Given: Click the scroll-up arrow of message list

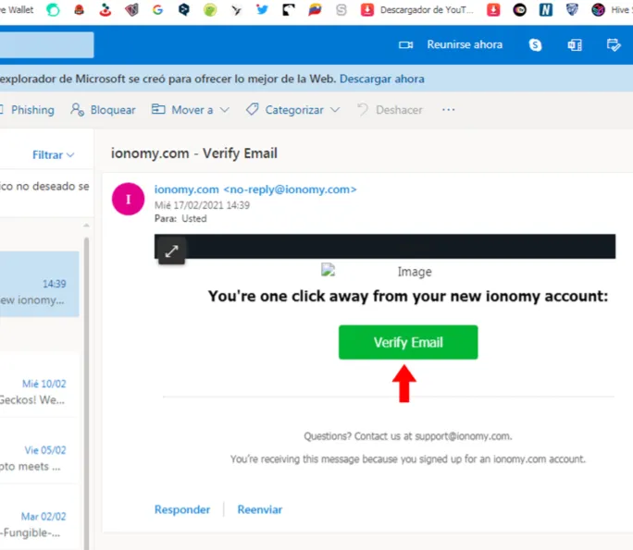Looking at the screenshot, I should click(86, 225).
